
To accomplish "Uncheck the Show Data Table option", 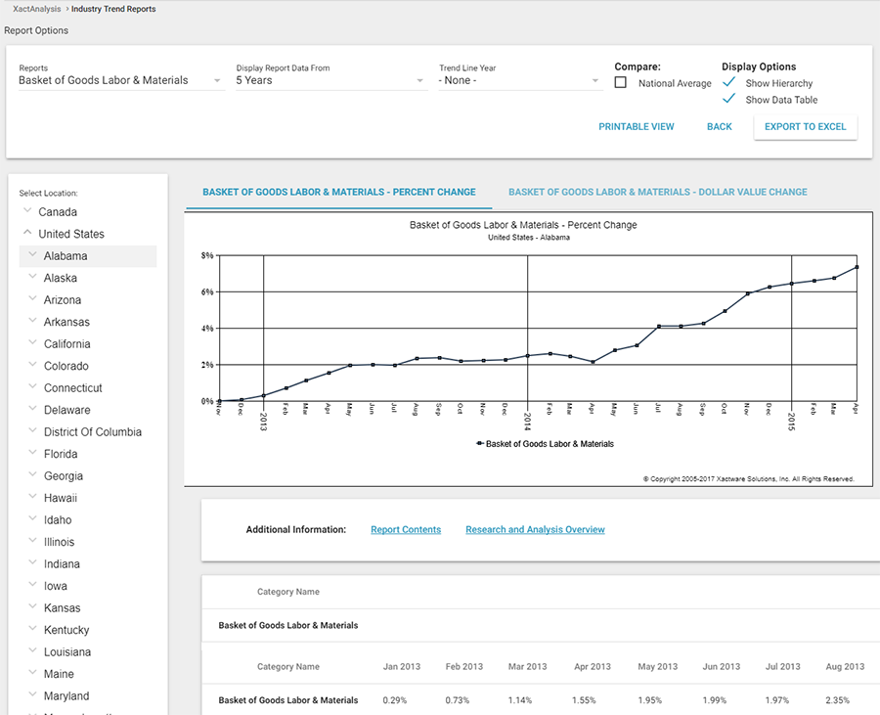I will coord(728,100).
